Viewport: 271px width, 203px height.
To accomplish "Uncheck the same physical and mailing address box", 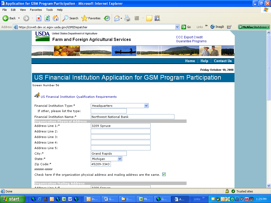I will tap(164, 174).
